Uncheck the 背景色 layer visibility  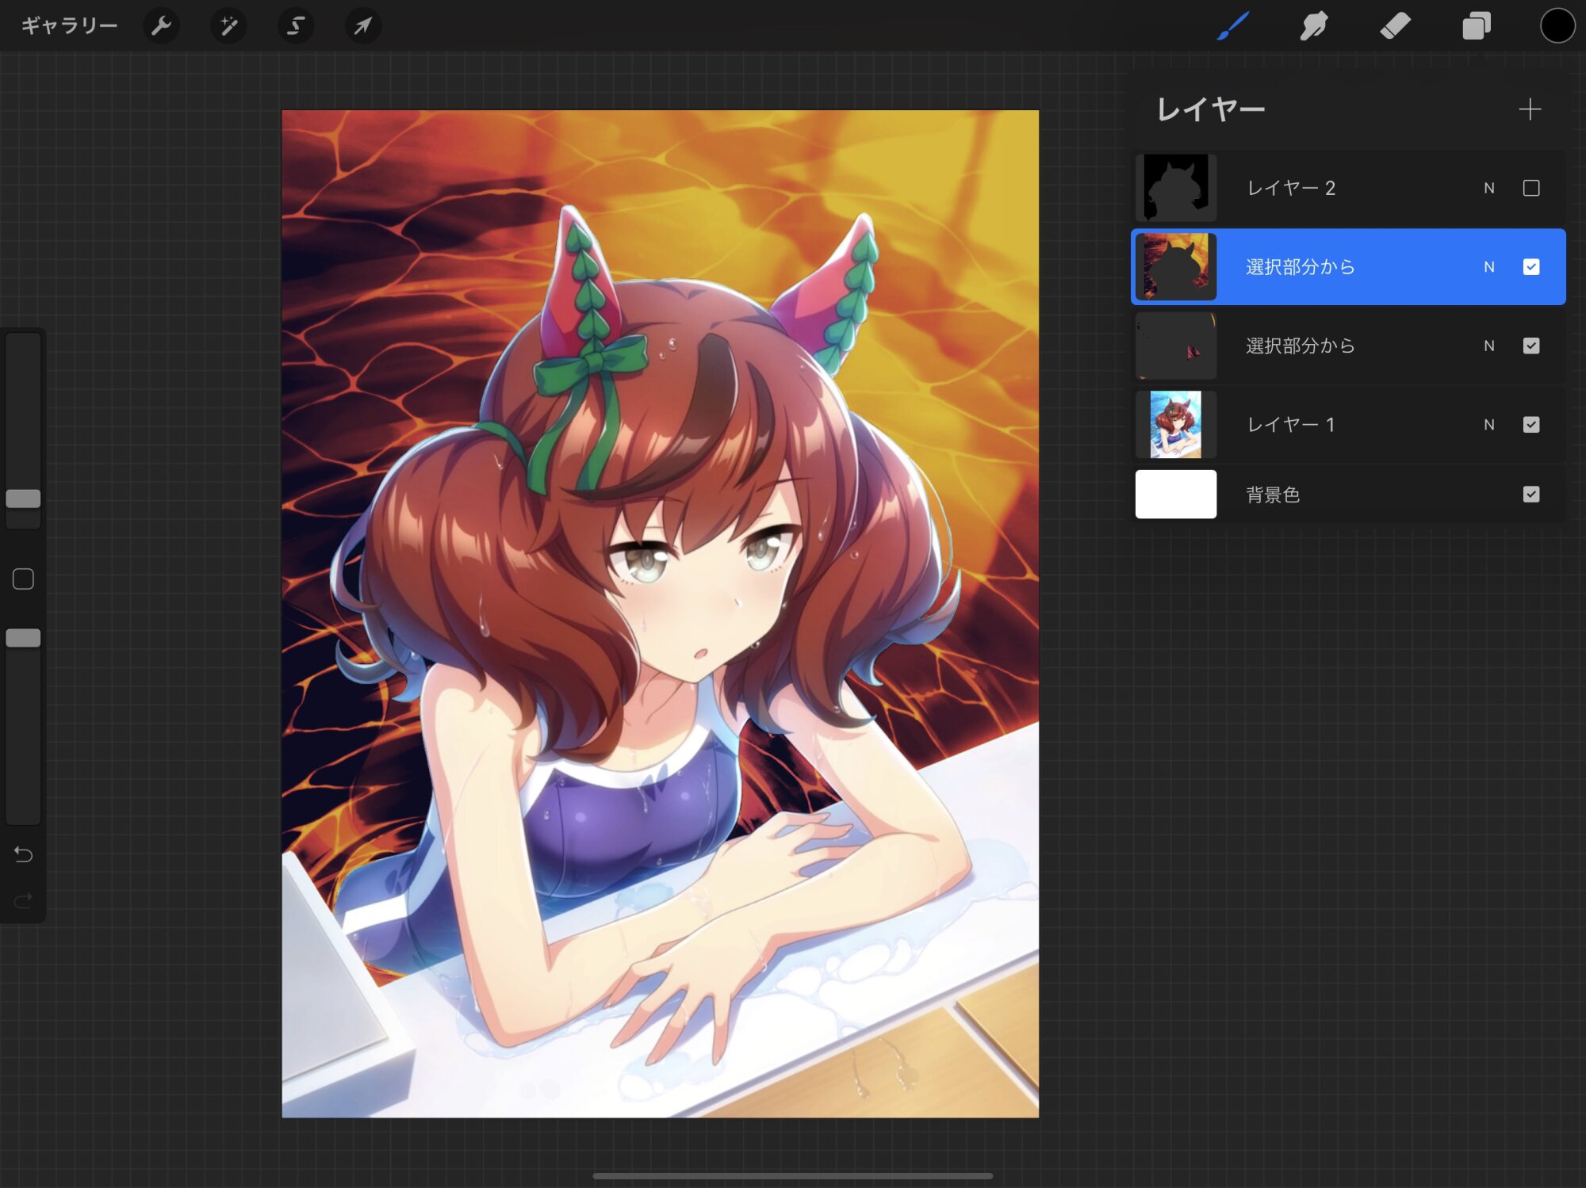pyautogui.click(x=1531, y=495)
